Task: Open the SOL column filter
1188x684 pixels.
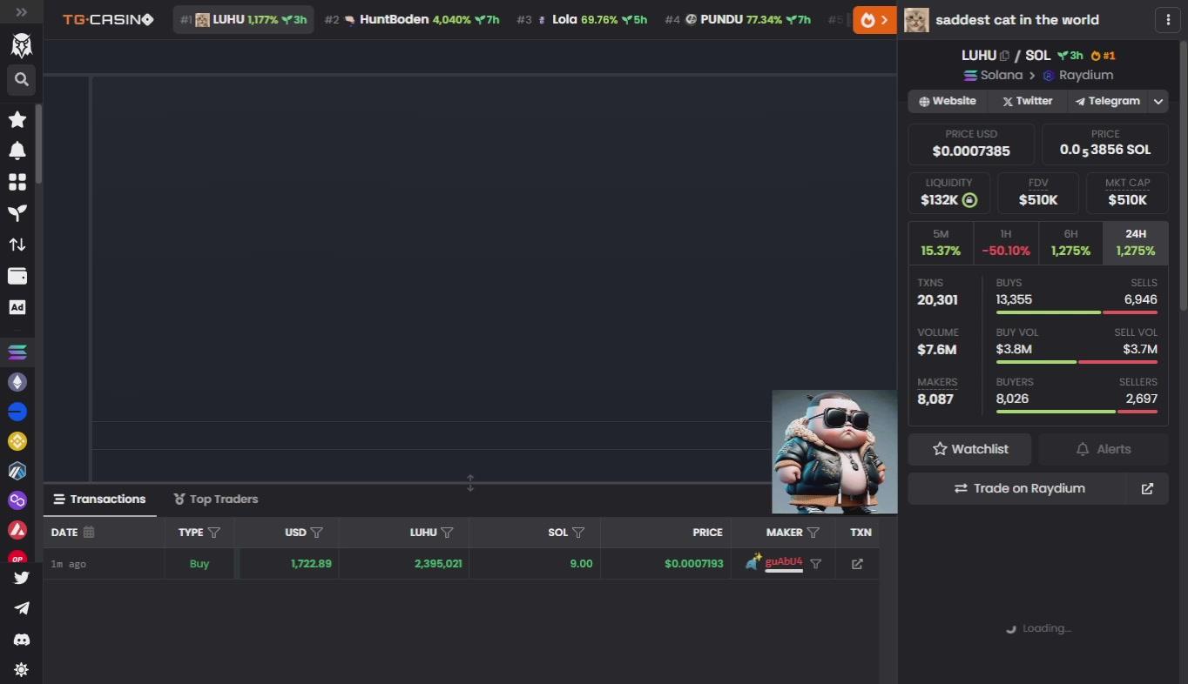Action: point(577,533)
